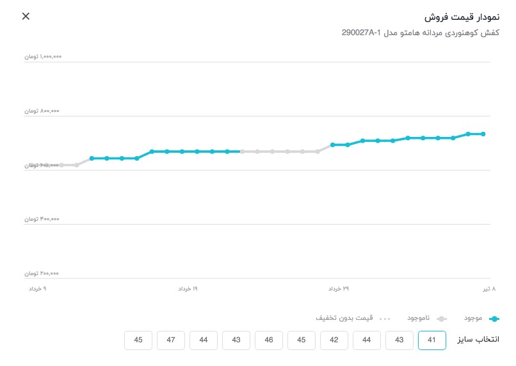Select the size 44 button beside 47
516x366 pixels.
(x=204, y=340)
